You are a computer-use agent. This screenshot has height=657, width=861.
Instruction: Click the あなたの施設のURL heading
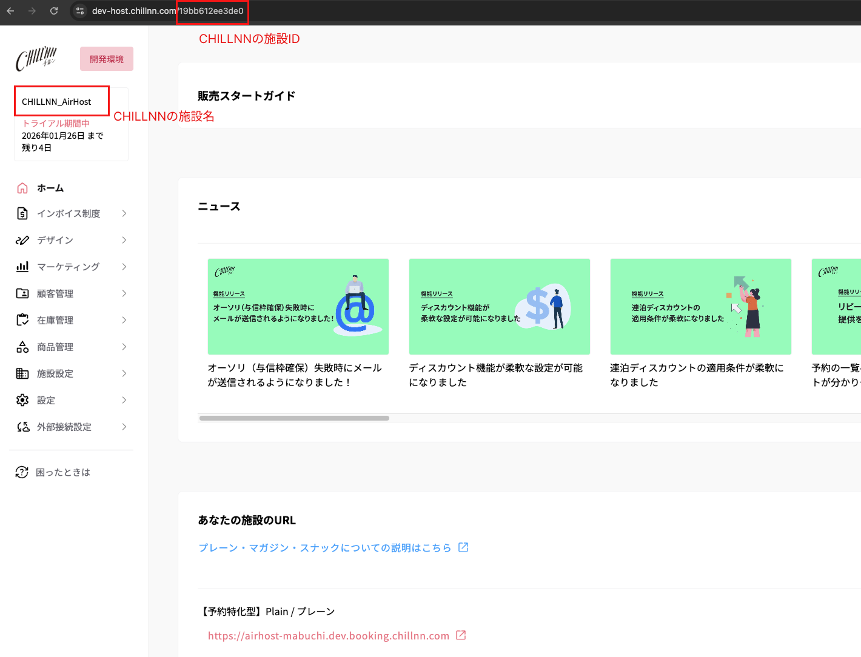[247, 520]
